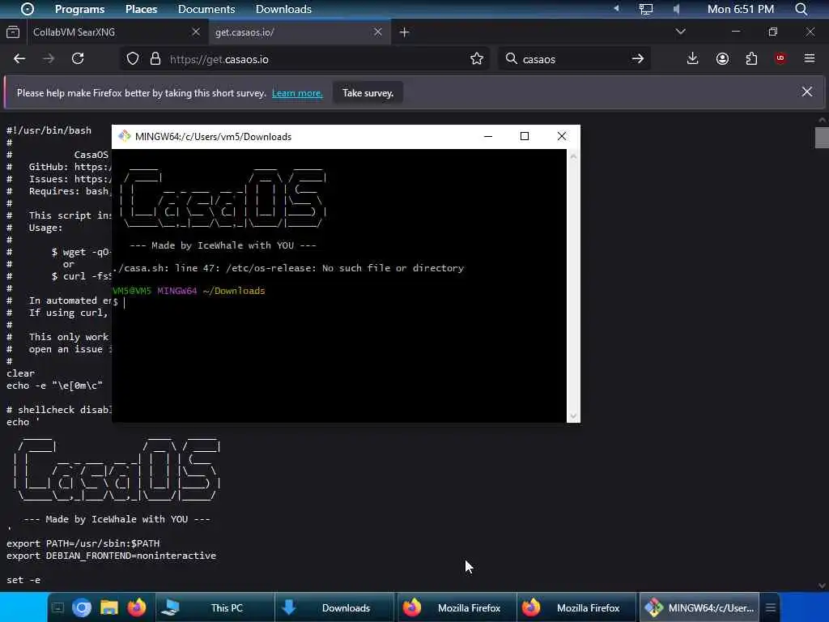Click the '#!/usr/bin/bash' line on page
This screenshot has height=622, width=829.
click(x=49, y=130)
